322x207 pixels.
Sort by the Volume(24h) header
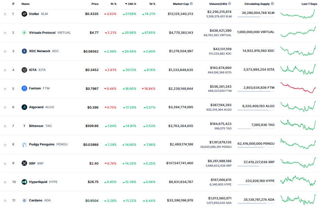point(218,4)
